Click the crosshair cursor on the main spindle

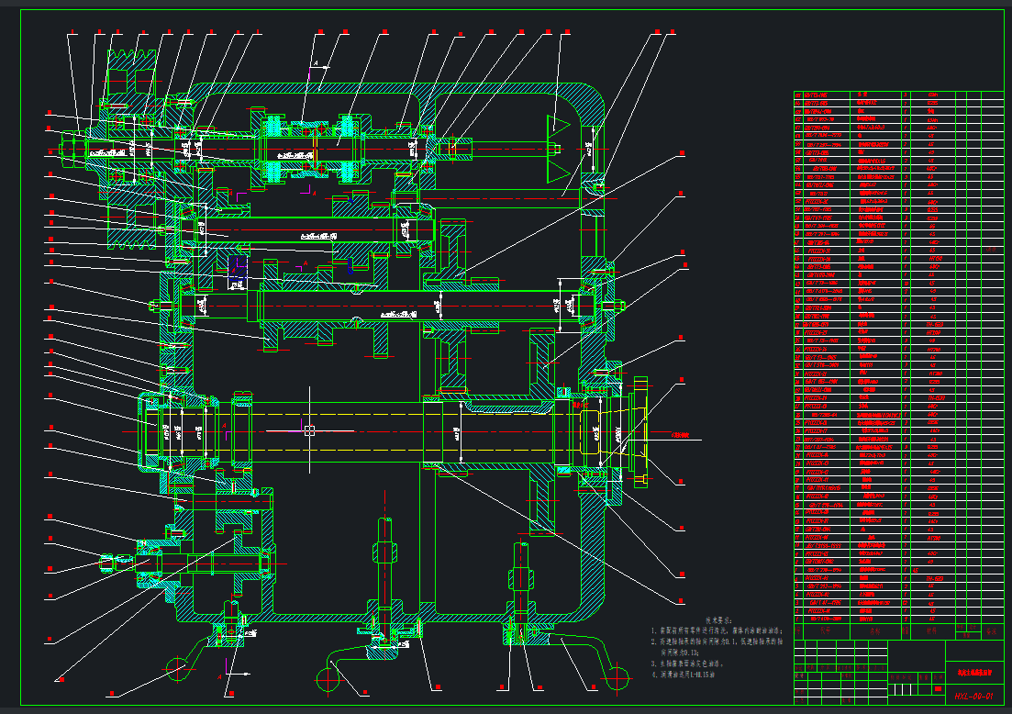pos(309,430)
